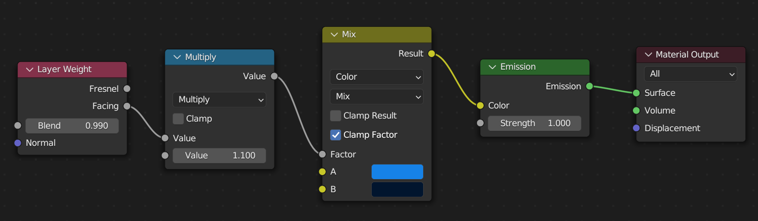This screenshot has width=758, height=221.
Task: Click the Facing output socket
Action: pyautogui.click(x=127, y=106)
